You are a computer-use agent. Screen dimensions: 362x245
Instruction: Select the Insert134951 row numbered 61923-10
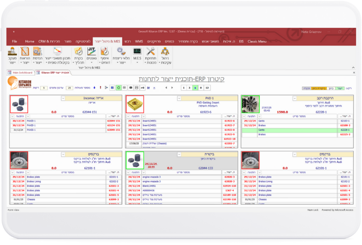[182, 139]
